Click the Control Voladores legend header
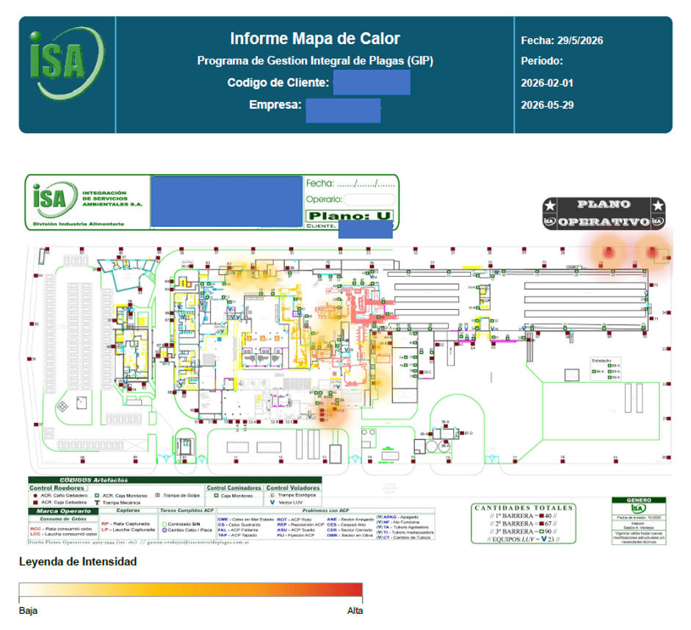Image resolution: width=691 pixels, height=630 pixels. [x=293, y=488]
